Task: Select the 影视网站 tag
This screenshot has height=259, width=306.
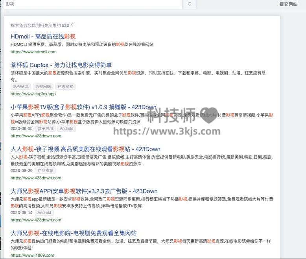Action: 43,86
